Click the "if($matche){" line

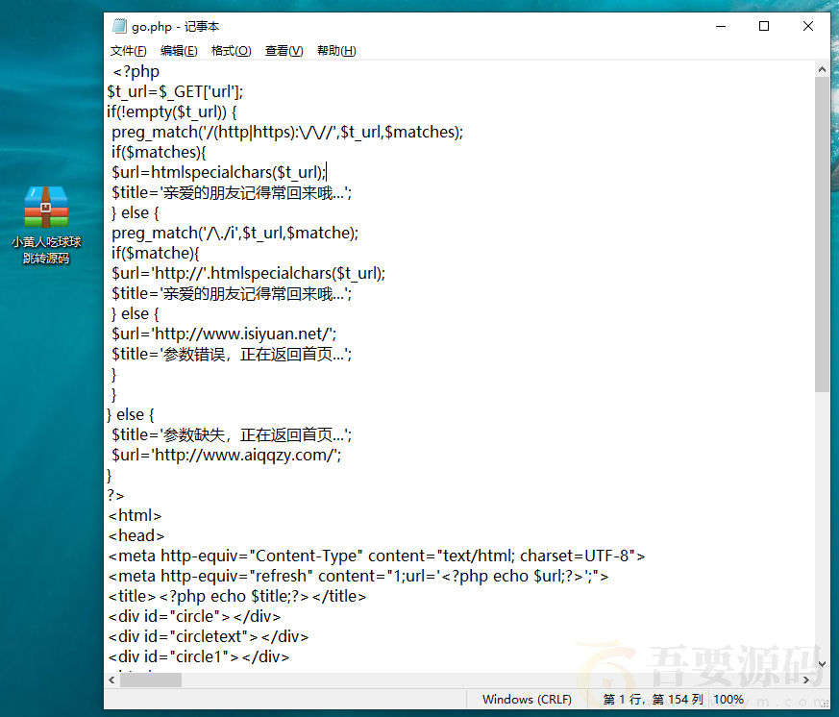155,253
